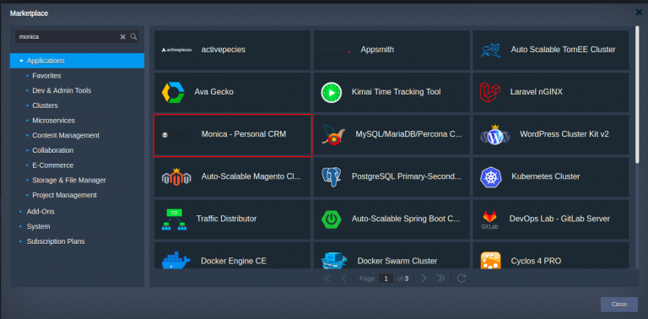
Task: Click the Kubernetes helm wheel icon
Action: tap(490, 177)
